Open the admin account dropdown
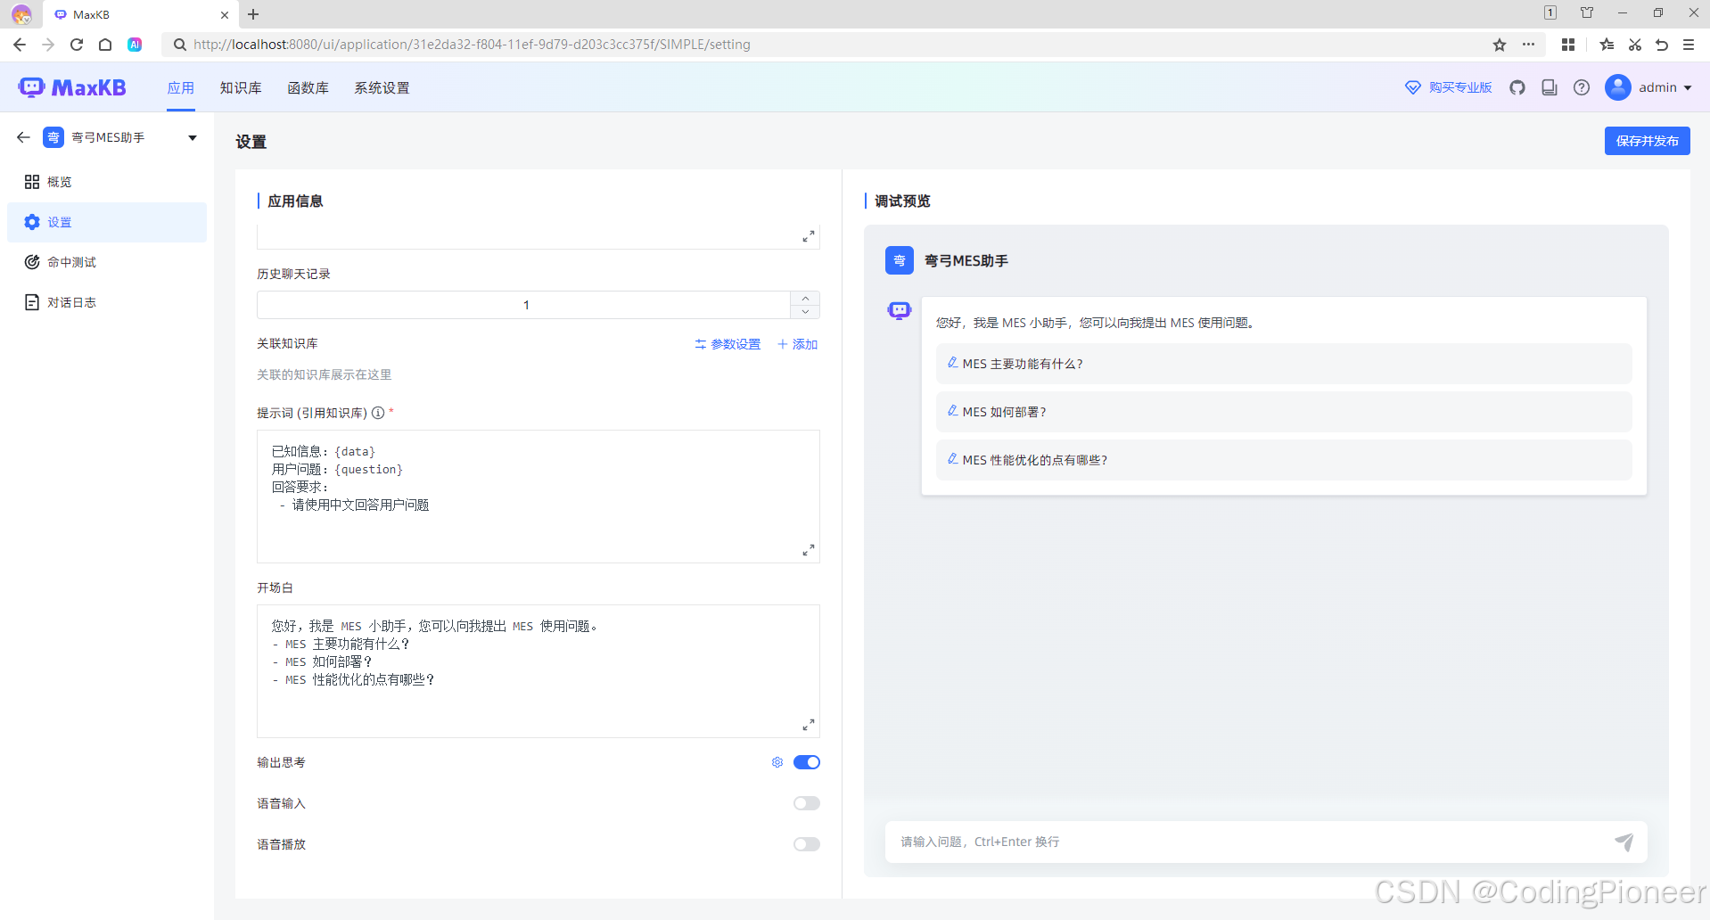The image size is (1710, 920). pos(1688,87)
